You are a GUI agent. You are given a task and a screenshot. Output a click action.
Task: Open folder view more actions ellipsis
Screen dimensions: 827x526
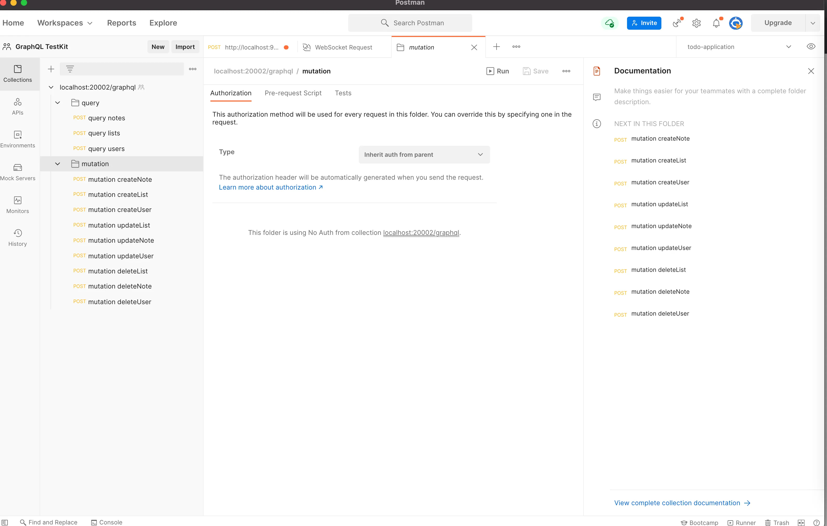point(566,71)
